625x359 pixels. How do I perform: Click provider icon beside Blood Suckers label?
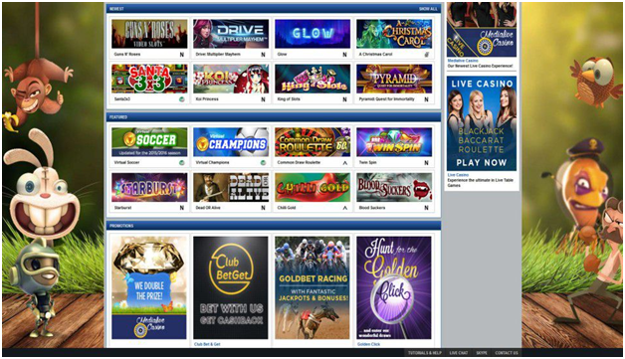427,208
